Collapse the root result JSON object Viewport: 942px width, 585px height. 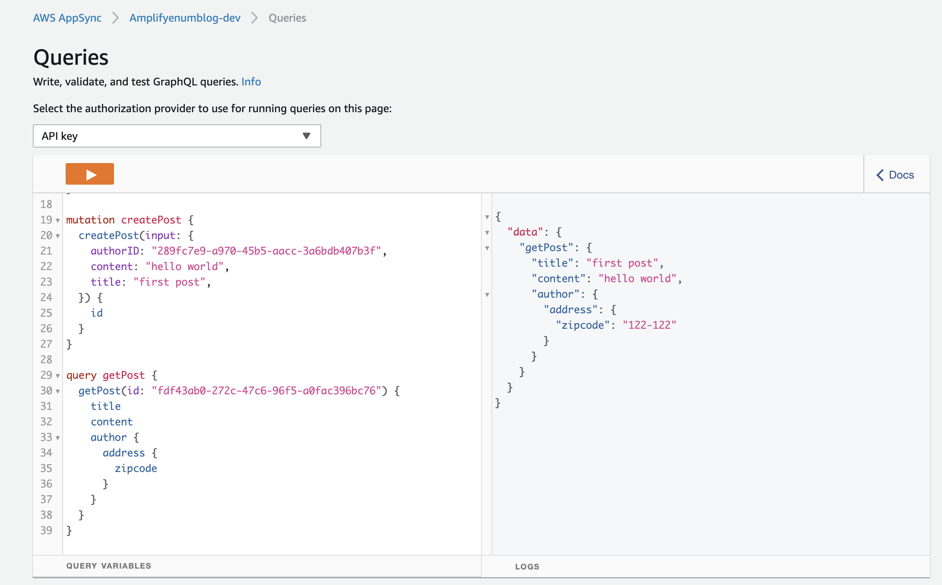[x=487, y=217]
